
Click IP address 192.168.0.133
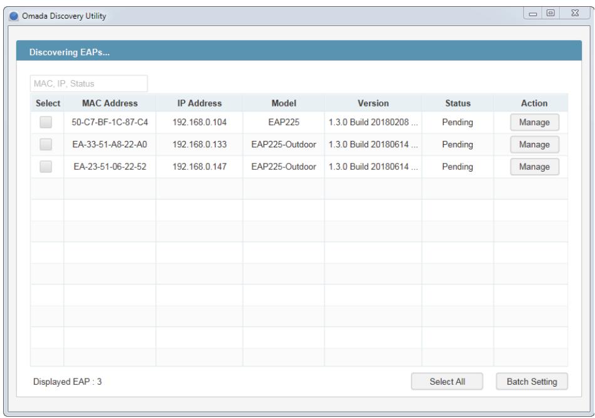click(x=200, y=144)
